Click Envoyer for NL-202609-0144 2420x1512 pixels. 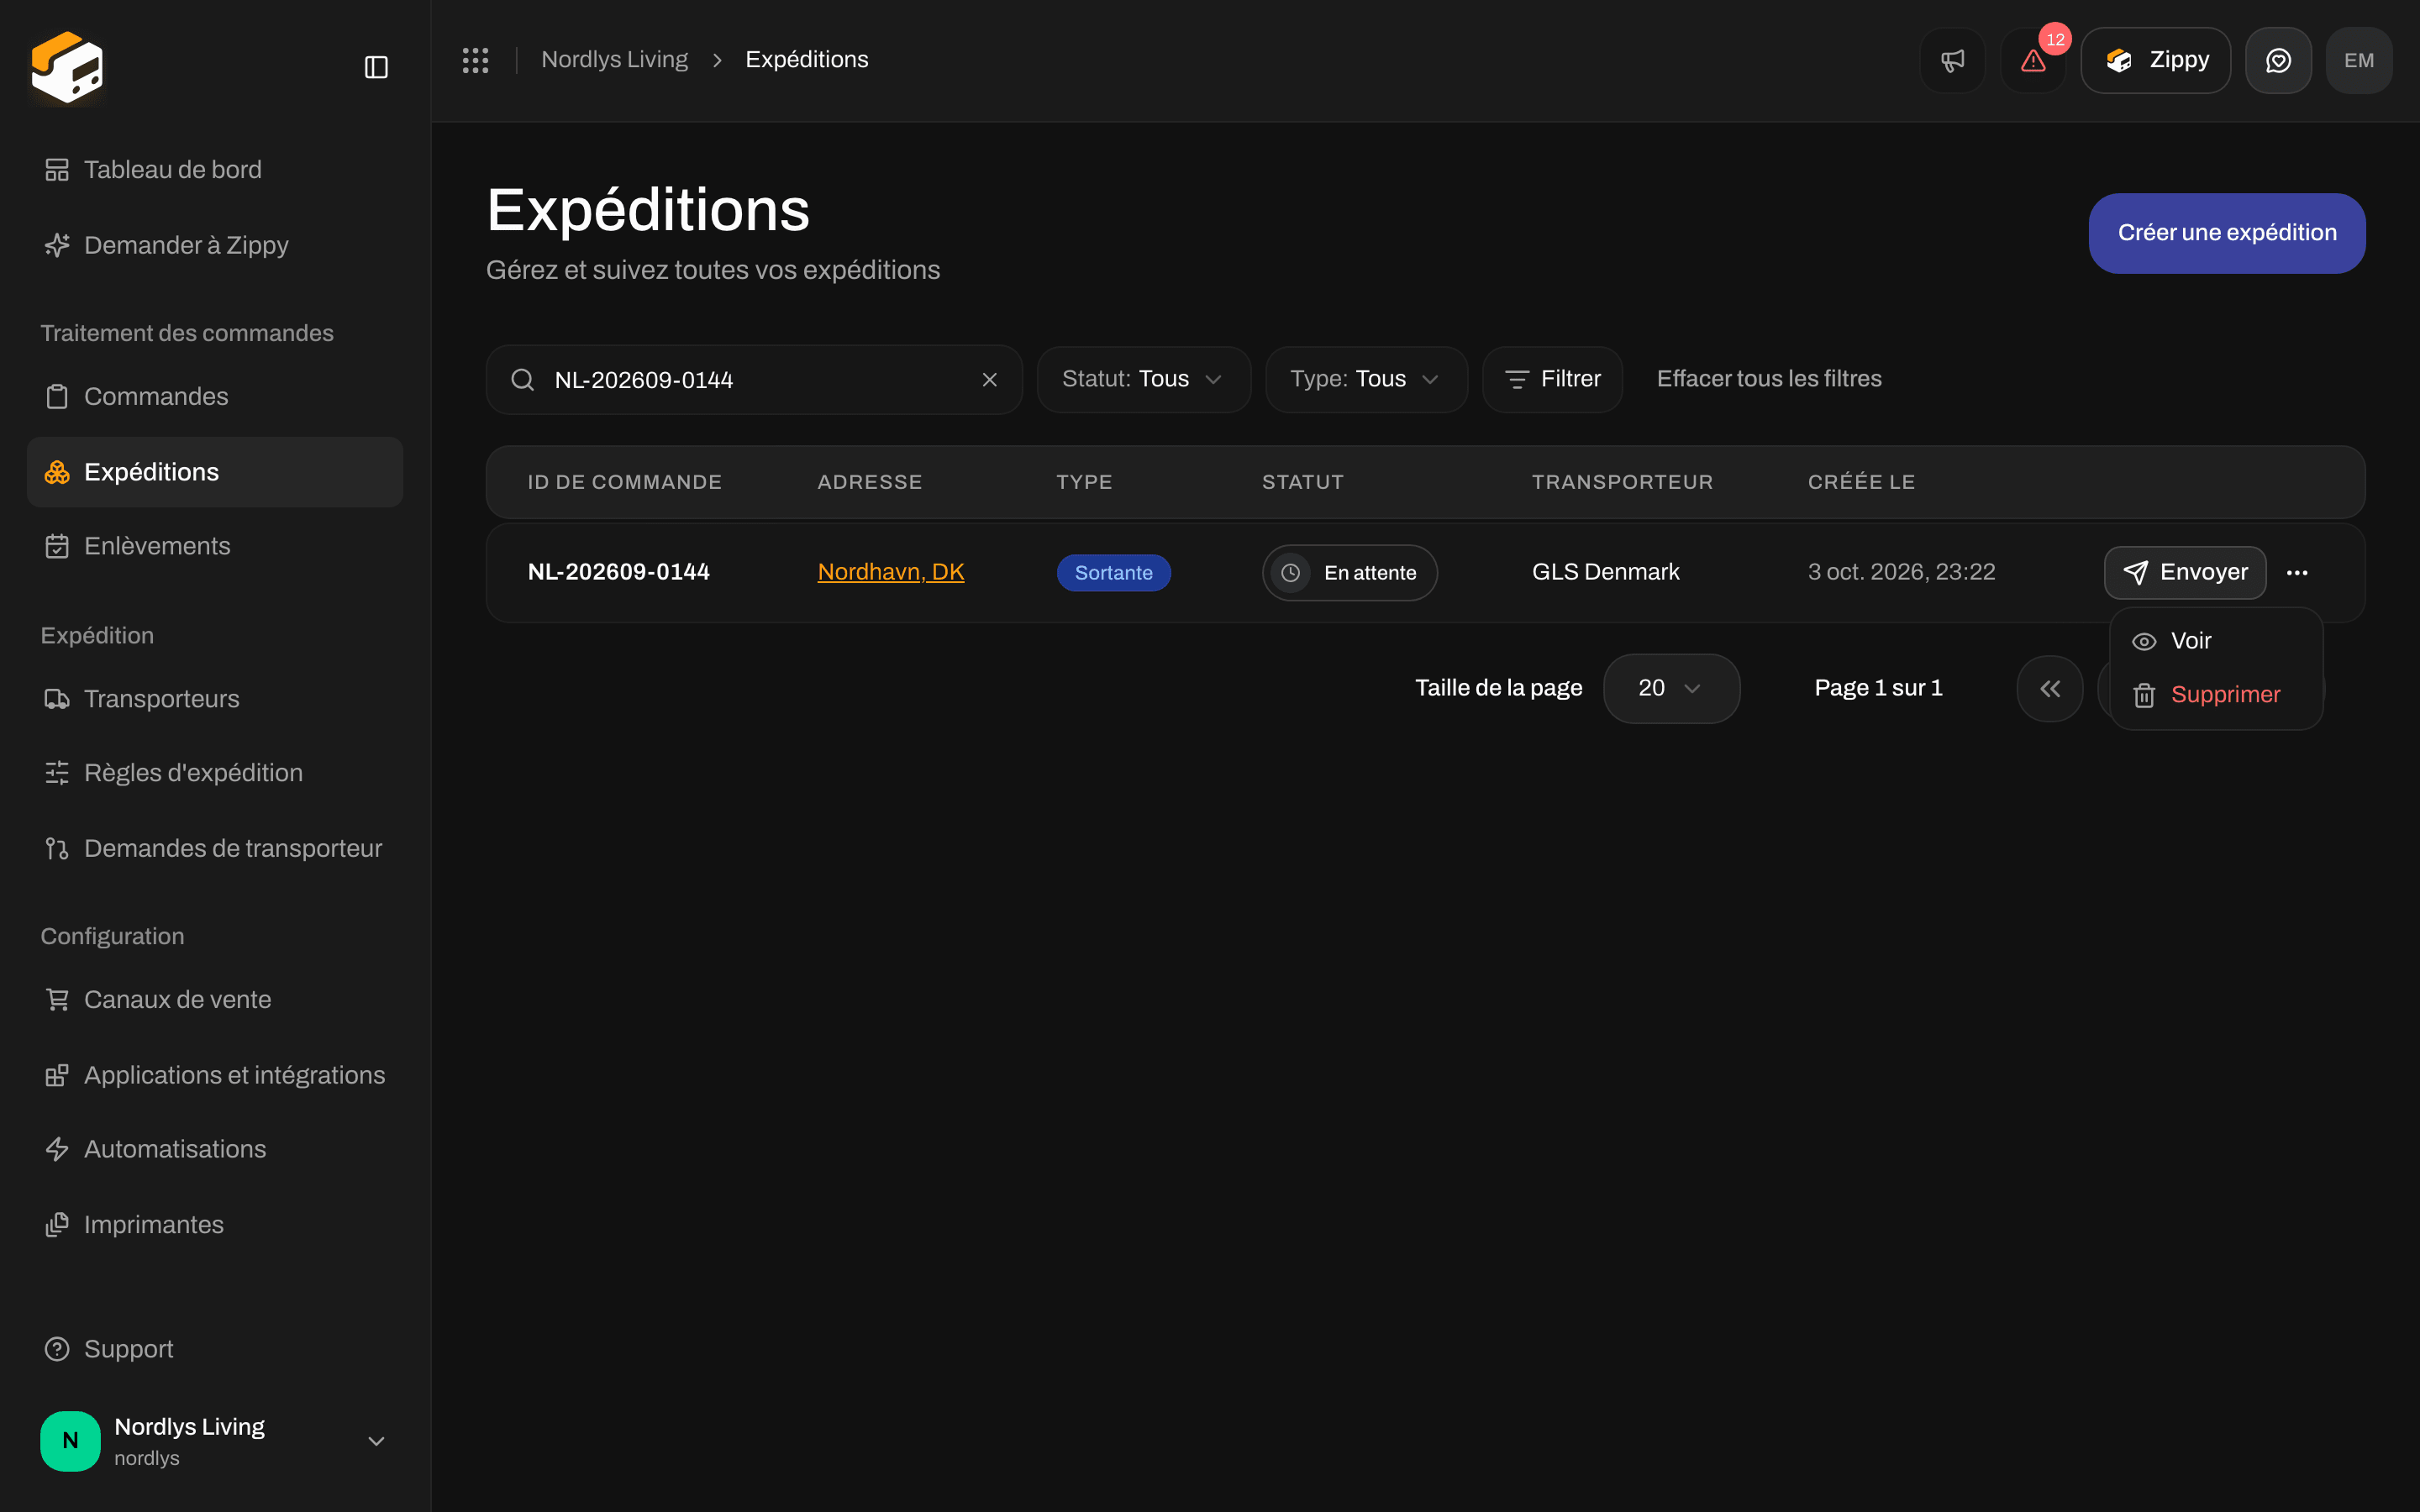tap(2185, 573)
